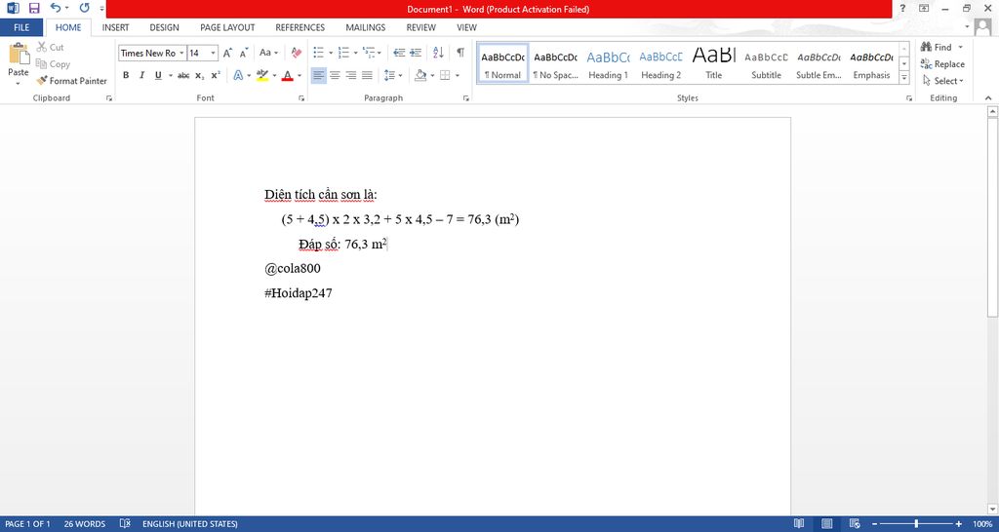999x532 pixels.
Task: Click the Undo arrow icon
Action: (x=56, y=8)
